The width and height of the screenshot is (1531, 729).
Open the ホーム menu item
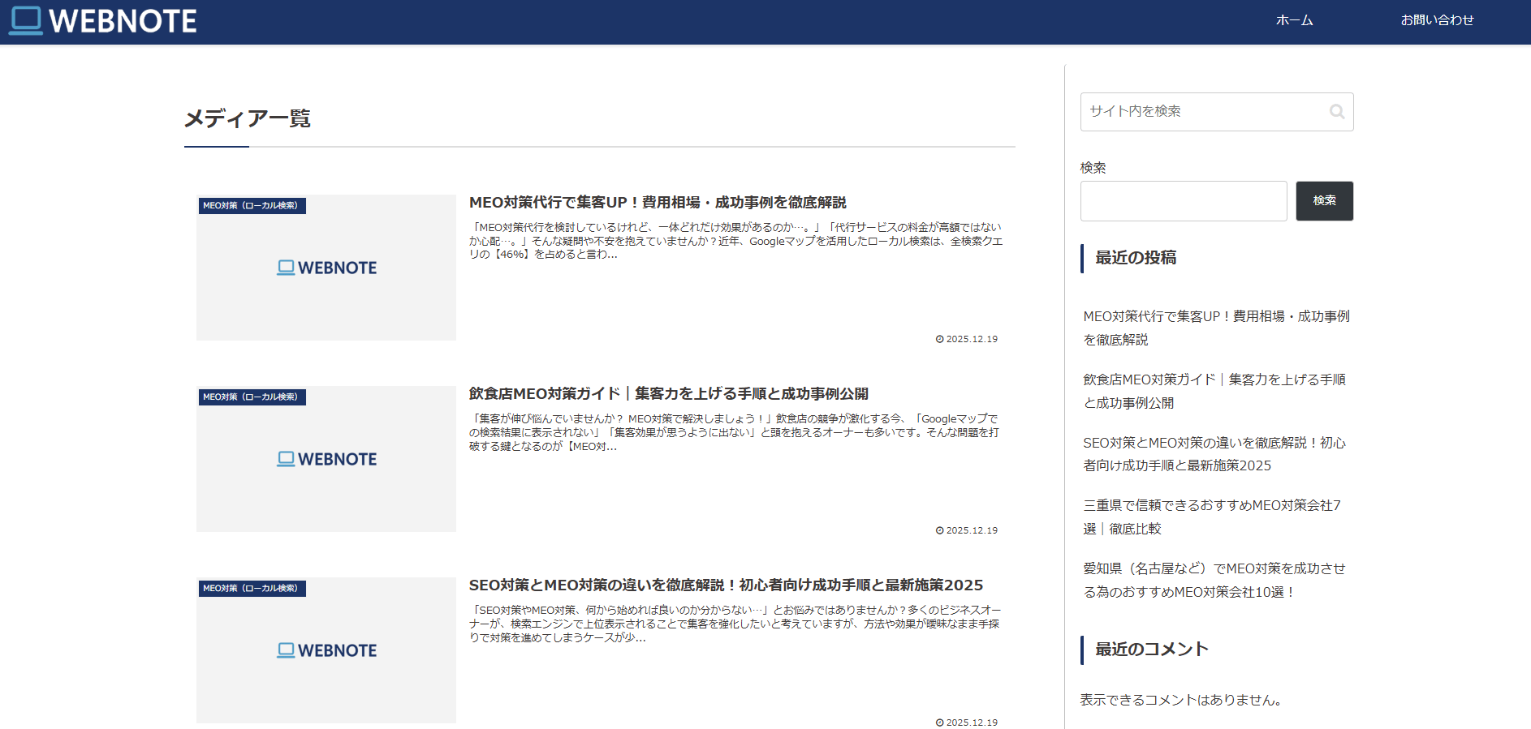(x=1294, y=21)
